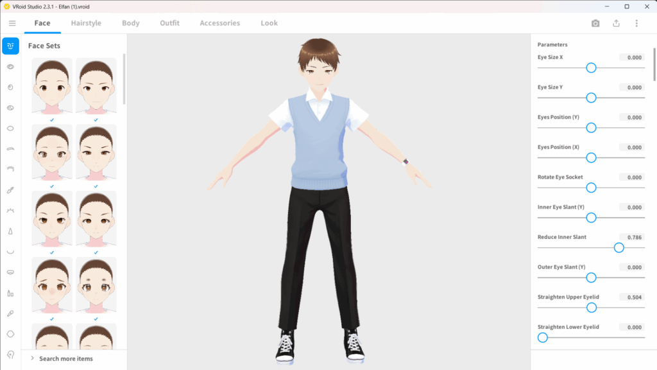The image size is (657, 370).
Task: Click the character model in the 3D viewport
Action: tap(320, 200)
